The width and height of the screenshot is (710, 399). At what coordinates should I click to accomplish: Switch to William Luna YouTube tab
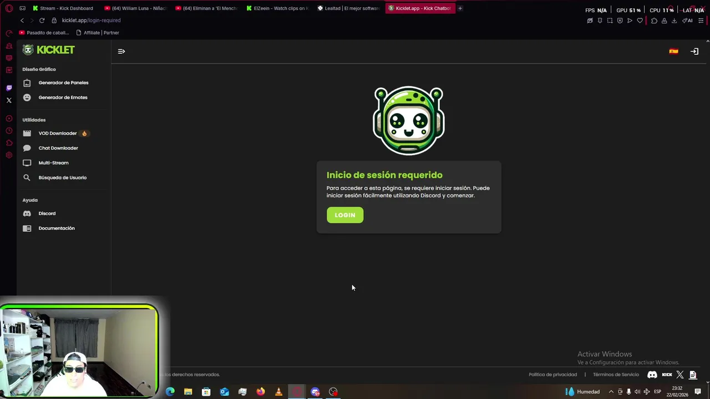tap(135, 8)
